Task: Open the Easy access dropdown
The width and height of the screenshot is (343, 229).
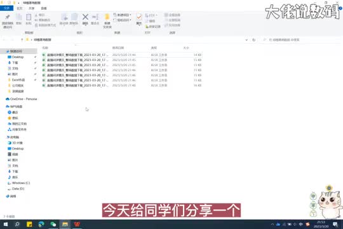Action: [x=123, y=20]
